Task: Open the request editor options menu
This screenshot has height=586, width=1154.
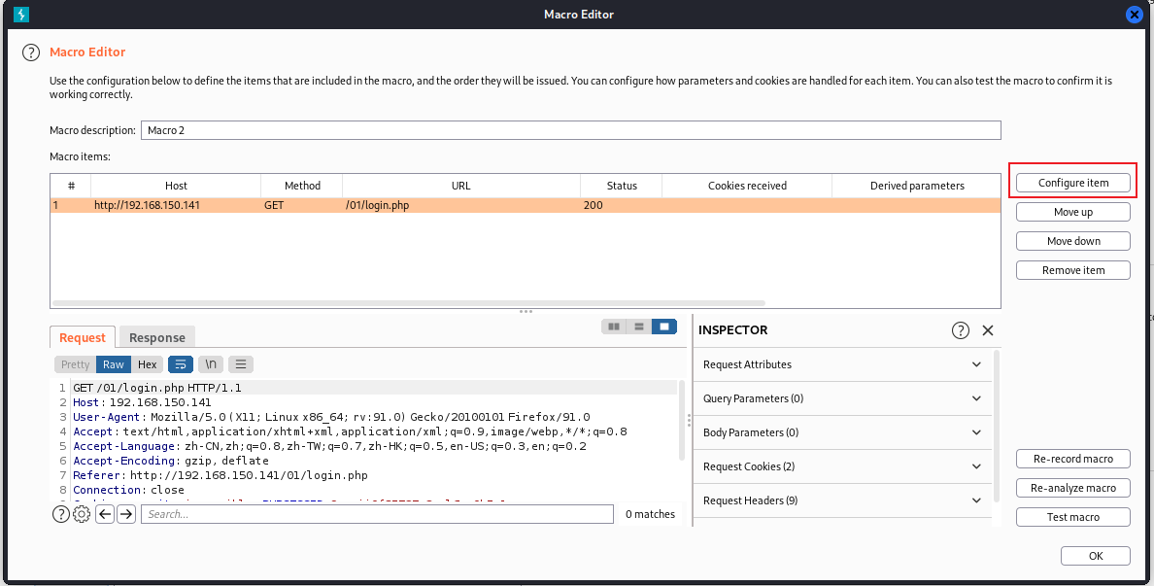Action: coord(240,363)
